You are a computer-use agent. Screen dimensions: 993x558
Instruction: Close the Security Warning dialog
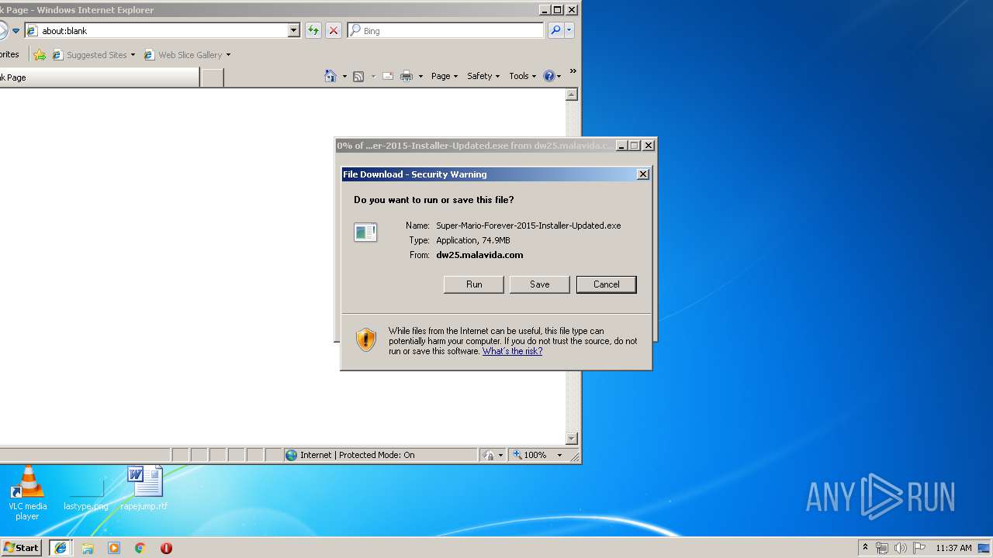[x=642, y=174]
